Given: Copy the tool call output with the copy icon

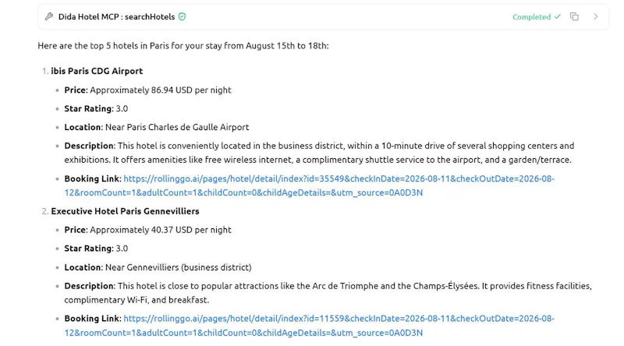Looking at the screenshot, I should coord(574,16).
